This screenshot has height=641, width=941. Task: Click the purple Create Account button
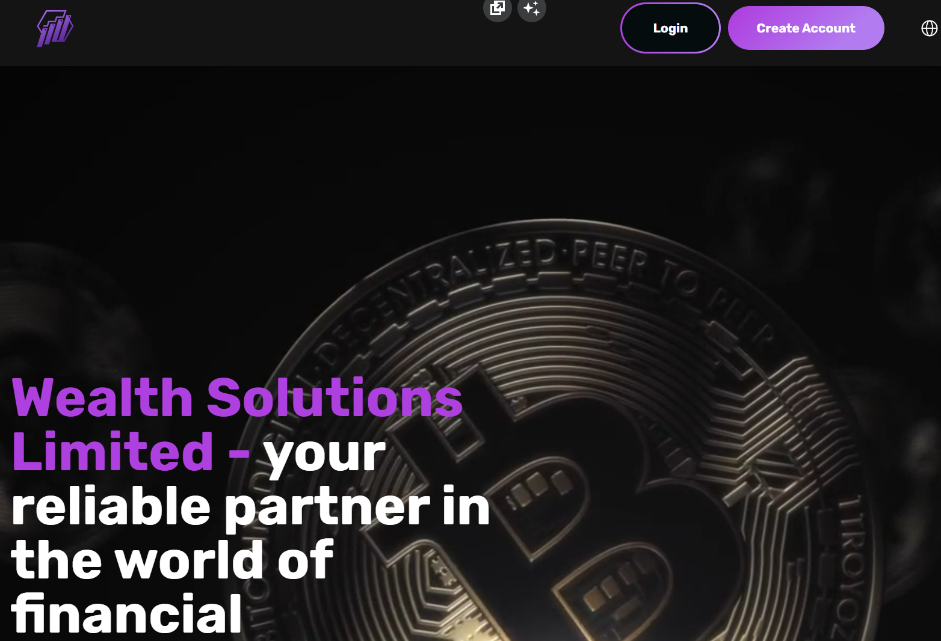tap(806, 28)
